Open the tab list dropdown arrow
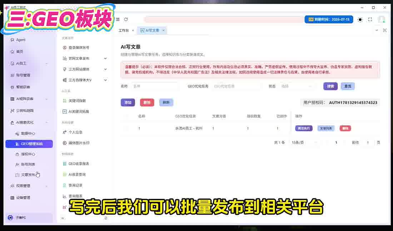Image resolution: width=393 pixels, height=231 pixels. coord(377,30)
